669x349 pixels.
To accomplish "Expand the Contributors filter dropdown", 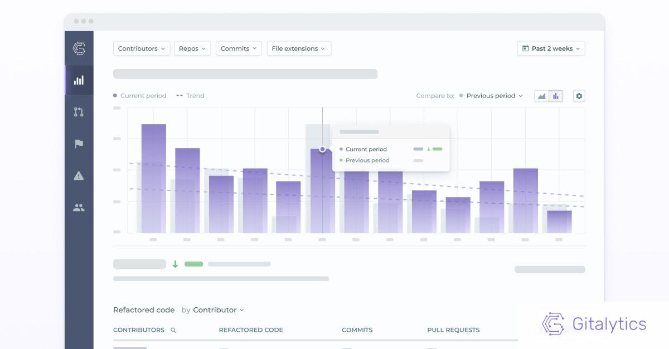I will coord(142,48).
